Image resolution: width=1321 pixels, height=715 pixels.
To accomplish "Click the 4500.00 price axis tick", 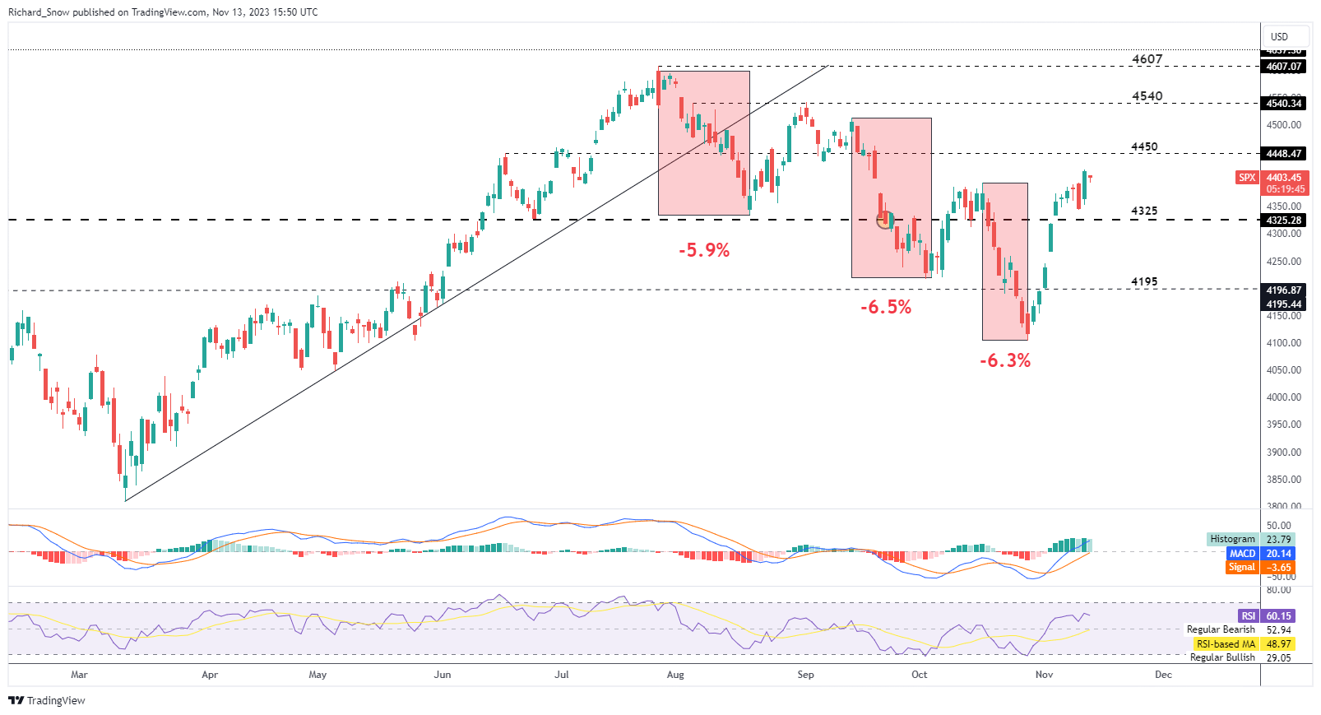I will tap(1284, 125).
